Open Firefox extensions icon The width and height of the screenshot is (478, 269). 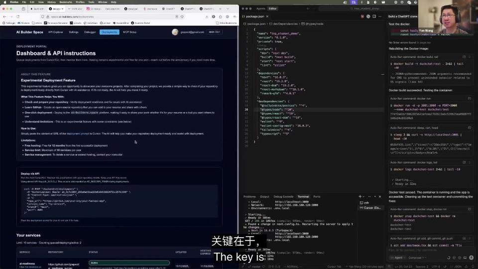pyautogui.click(x=221, y=16)
